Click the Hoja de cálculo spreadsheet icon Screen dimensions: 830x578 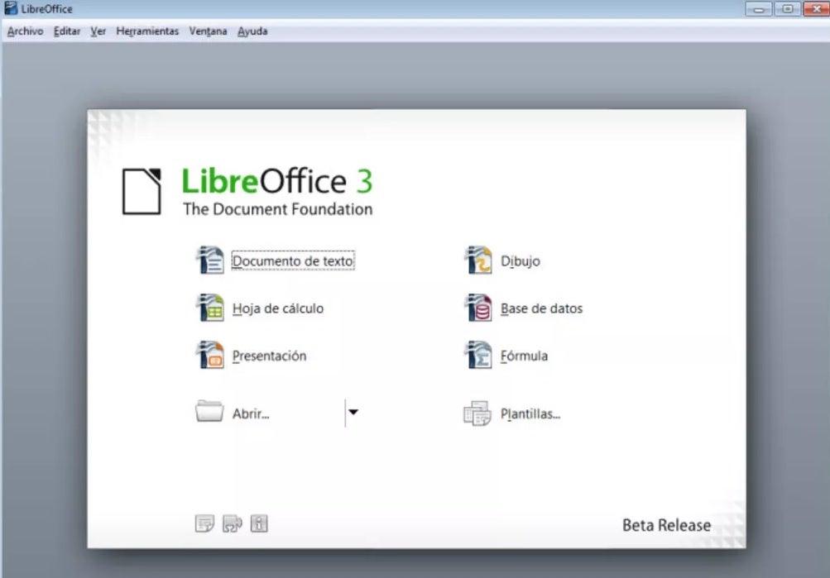click(210, 308)
